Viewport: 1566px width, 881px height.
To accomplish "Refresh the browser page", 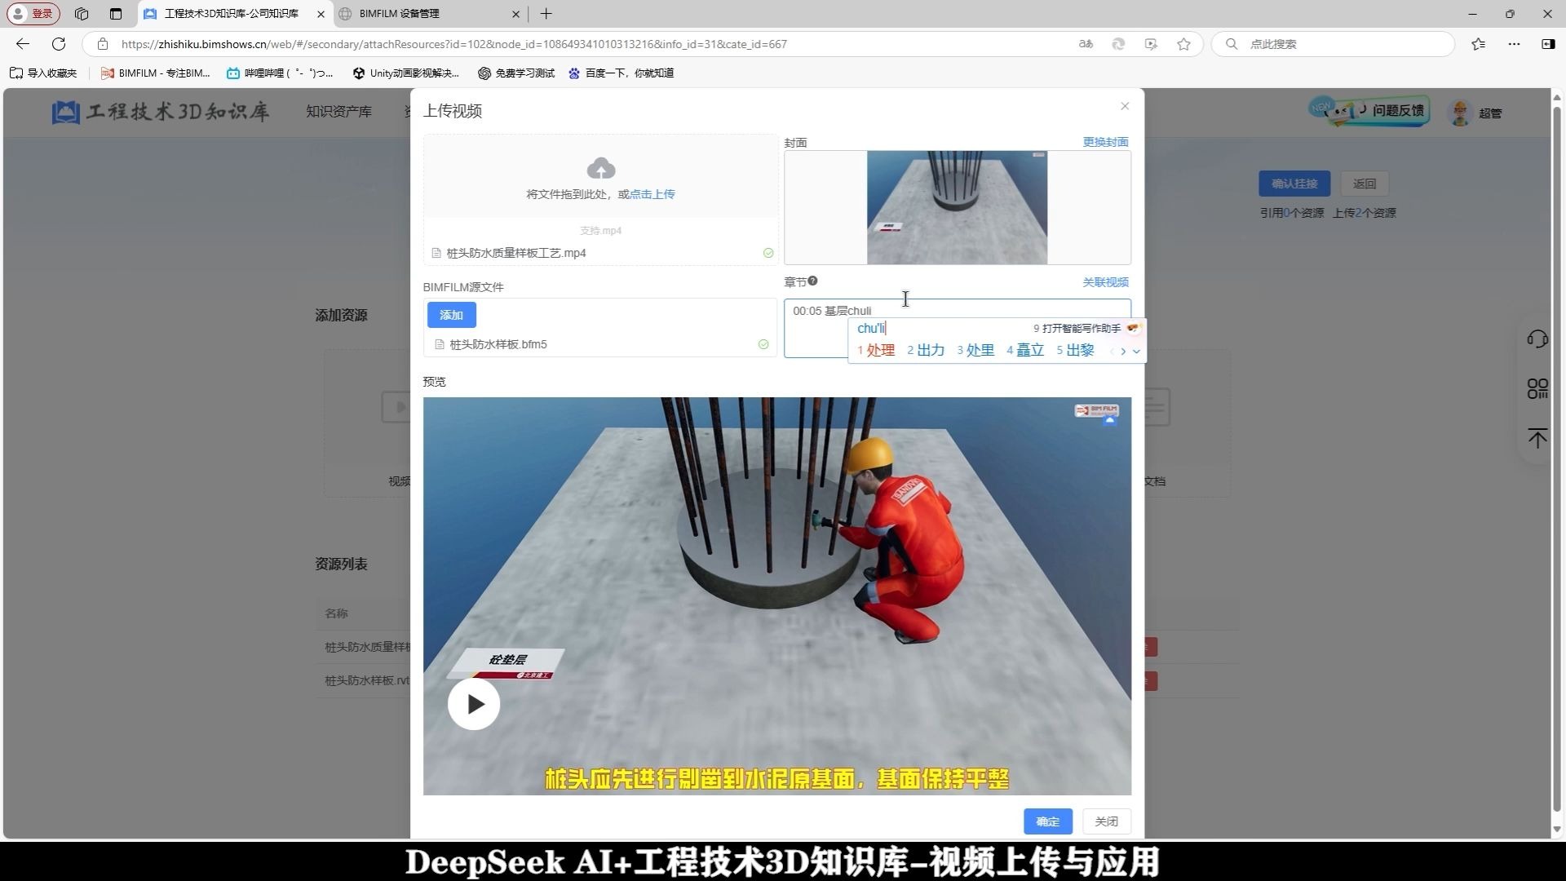I will coord(59,44).
